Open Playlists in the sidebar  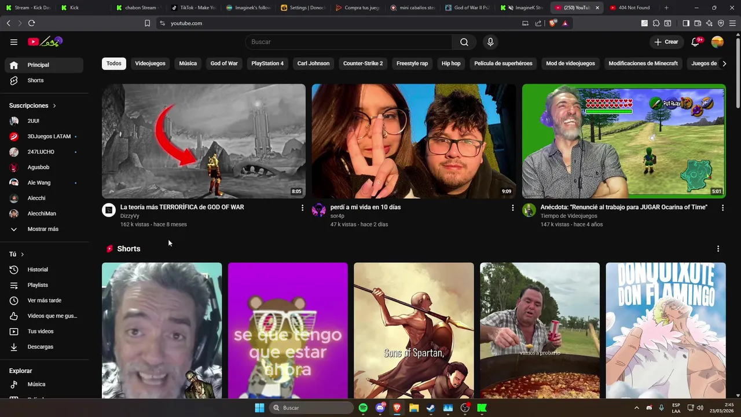pos(44,285)
